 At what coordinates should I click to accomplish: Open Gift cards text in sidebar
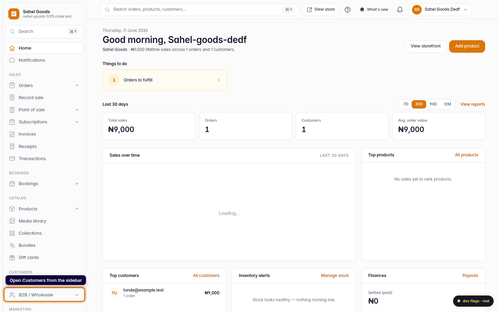[x=29, y=258]
